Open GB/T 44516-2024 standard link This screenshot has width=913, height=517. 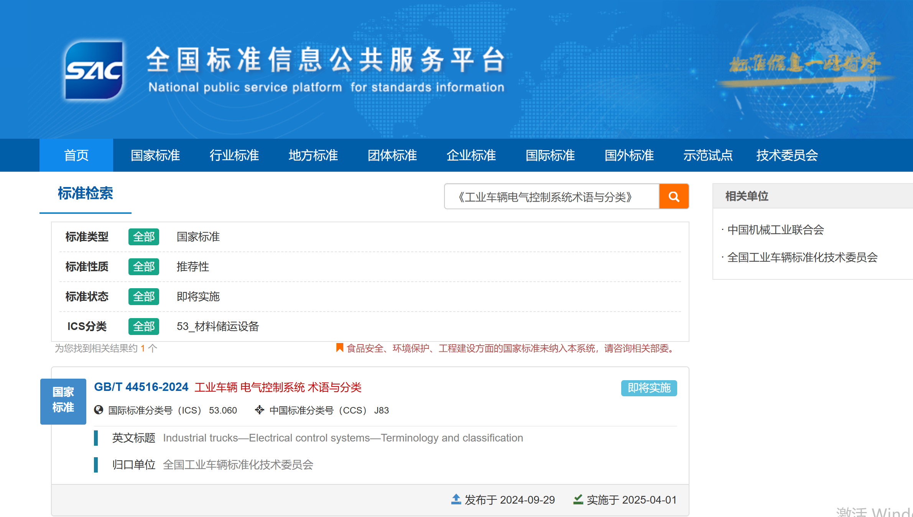pyautogui.click(x=141, y=387)
